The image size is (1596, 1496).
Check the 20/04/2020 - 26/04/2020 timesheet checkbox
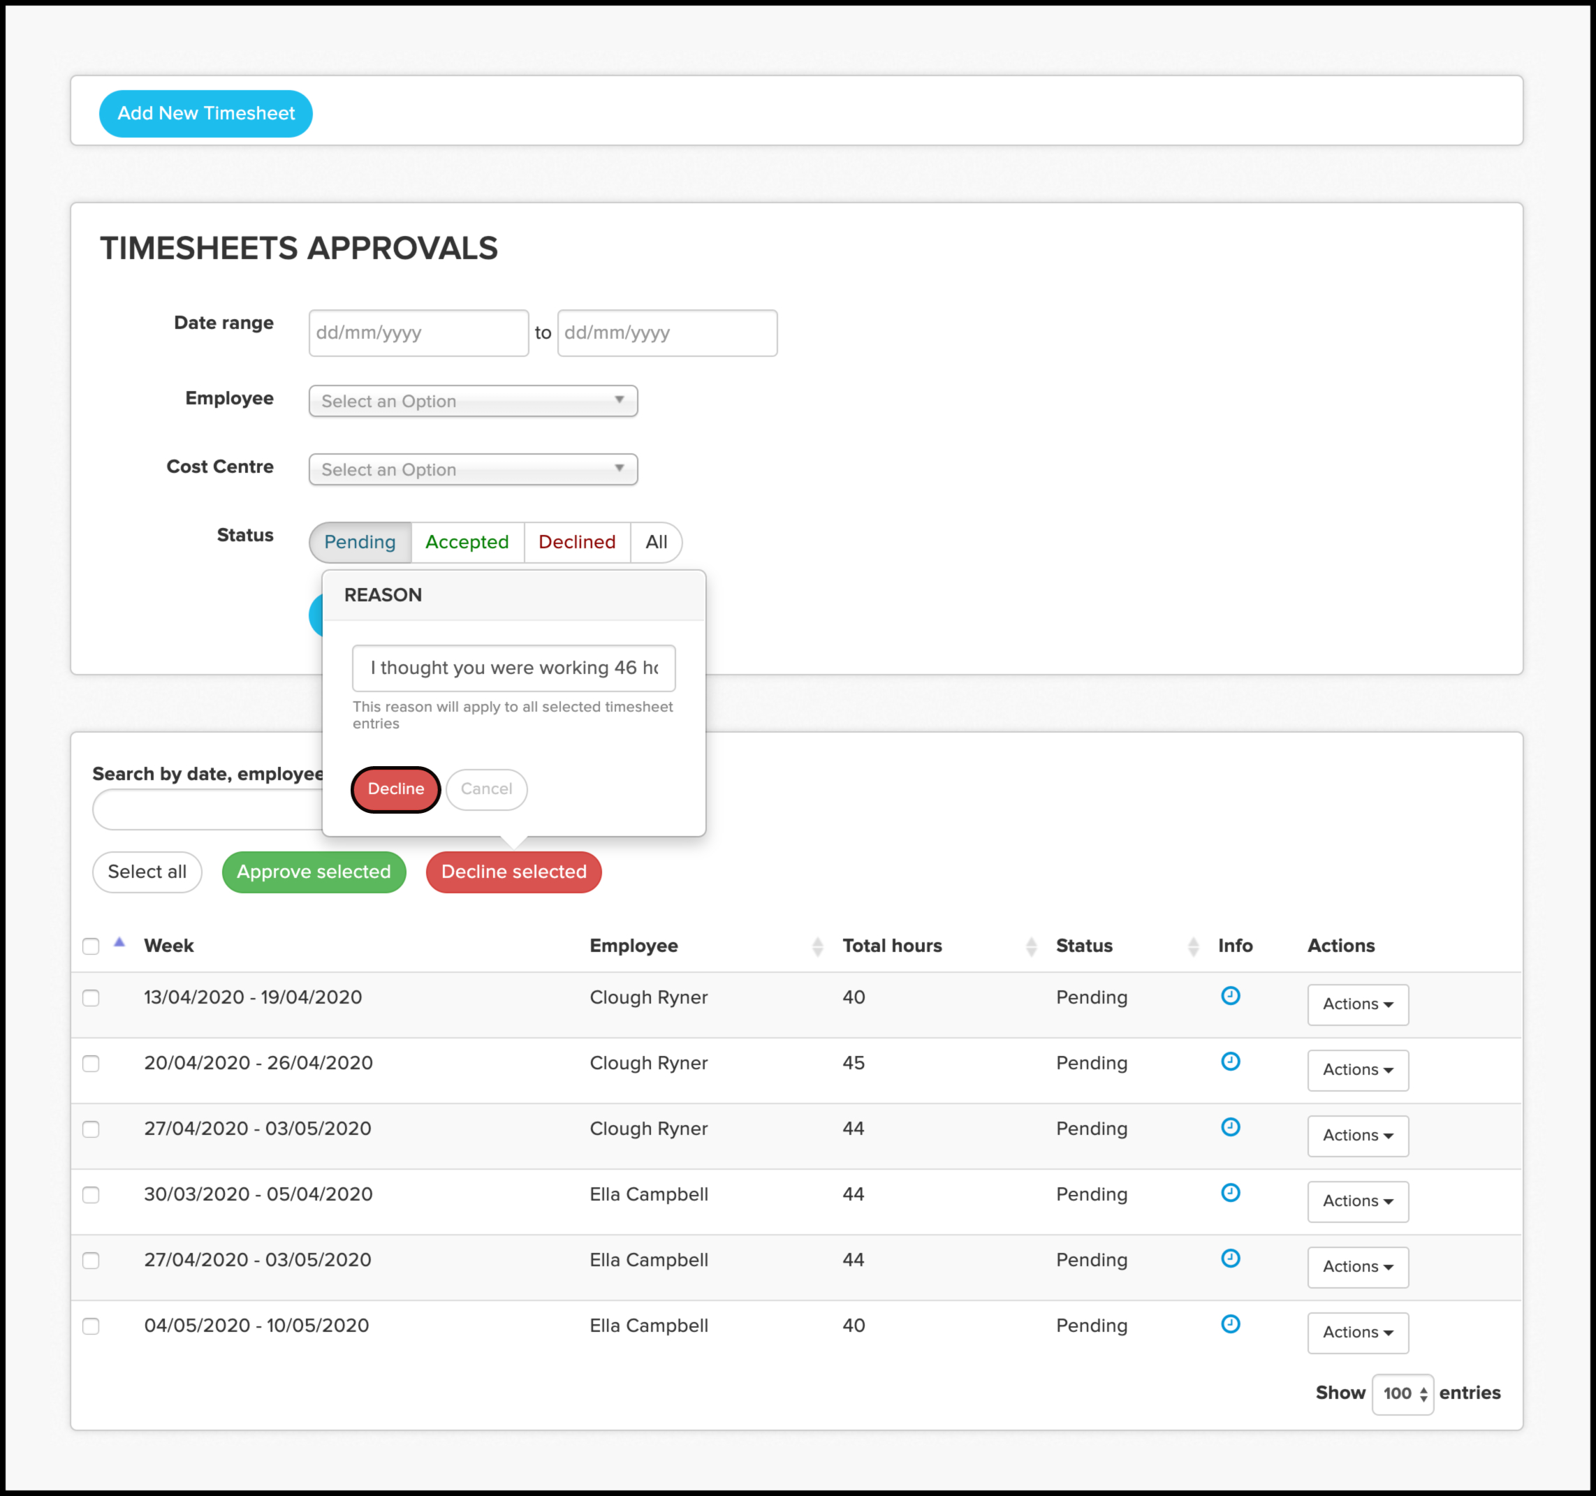[91, 1064]
